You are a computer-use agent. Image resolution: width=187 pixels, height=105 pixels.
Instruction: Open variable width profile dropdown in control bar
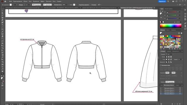click(x=41, y=5)
